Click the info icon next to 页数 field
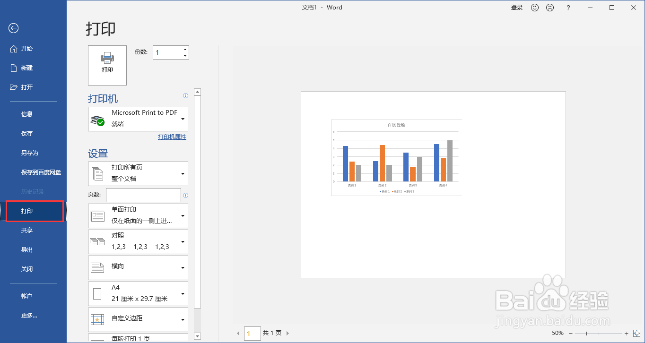Image resolution: width=645 pixels, height=343 pixels. coord(185,195)
